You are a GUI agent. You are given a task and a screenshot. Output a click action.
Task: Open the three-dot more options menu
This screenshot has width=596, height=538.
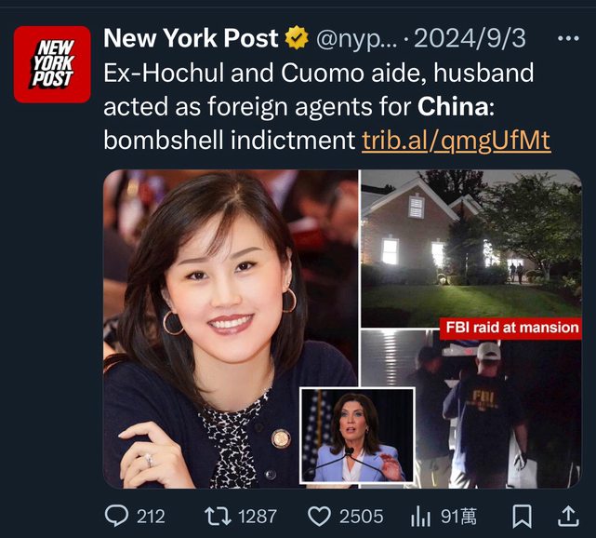click(568, 38)
